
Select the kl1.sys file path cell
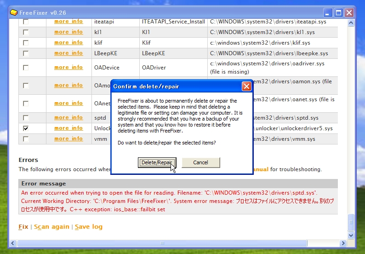[x=273, y=32]
